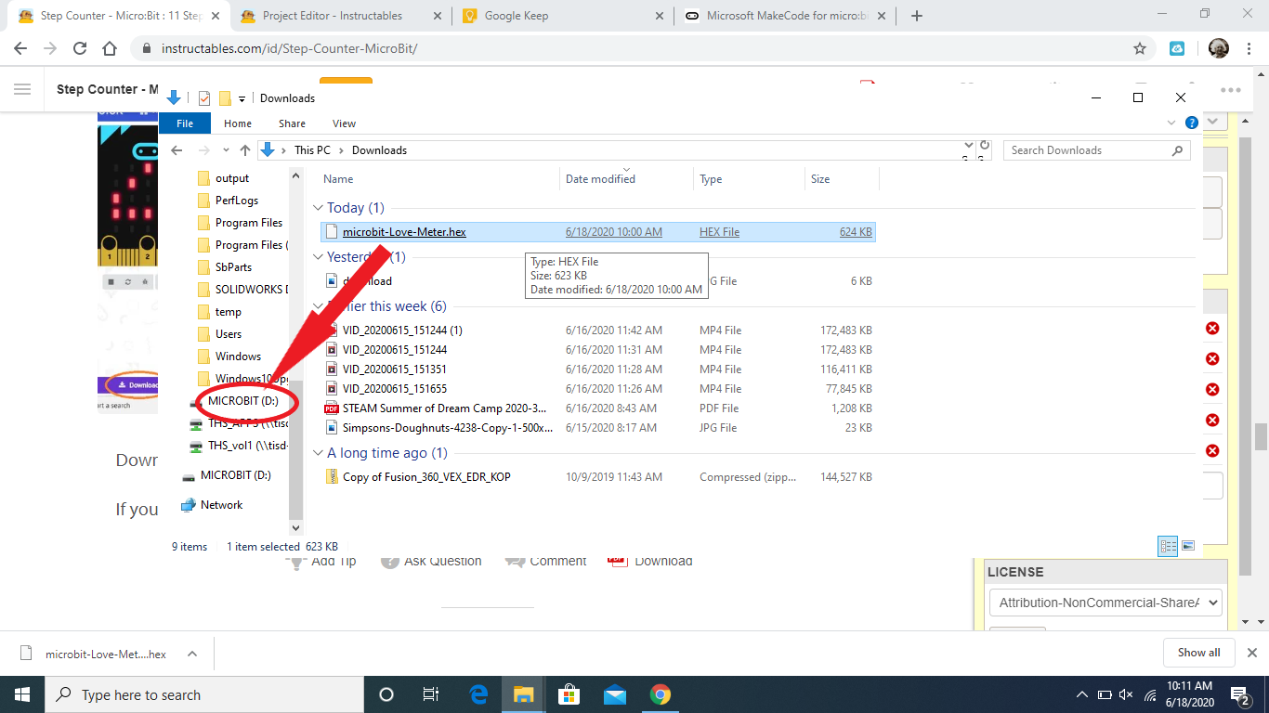This screenshot has width=1269, height=713.
Task: Open Windows Start menu
Action: 22,694
